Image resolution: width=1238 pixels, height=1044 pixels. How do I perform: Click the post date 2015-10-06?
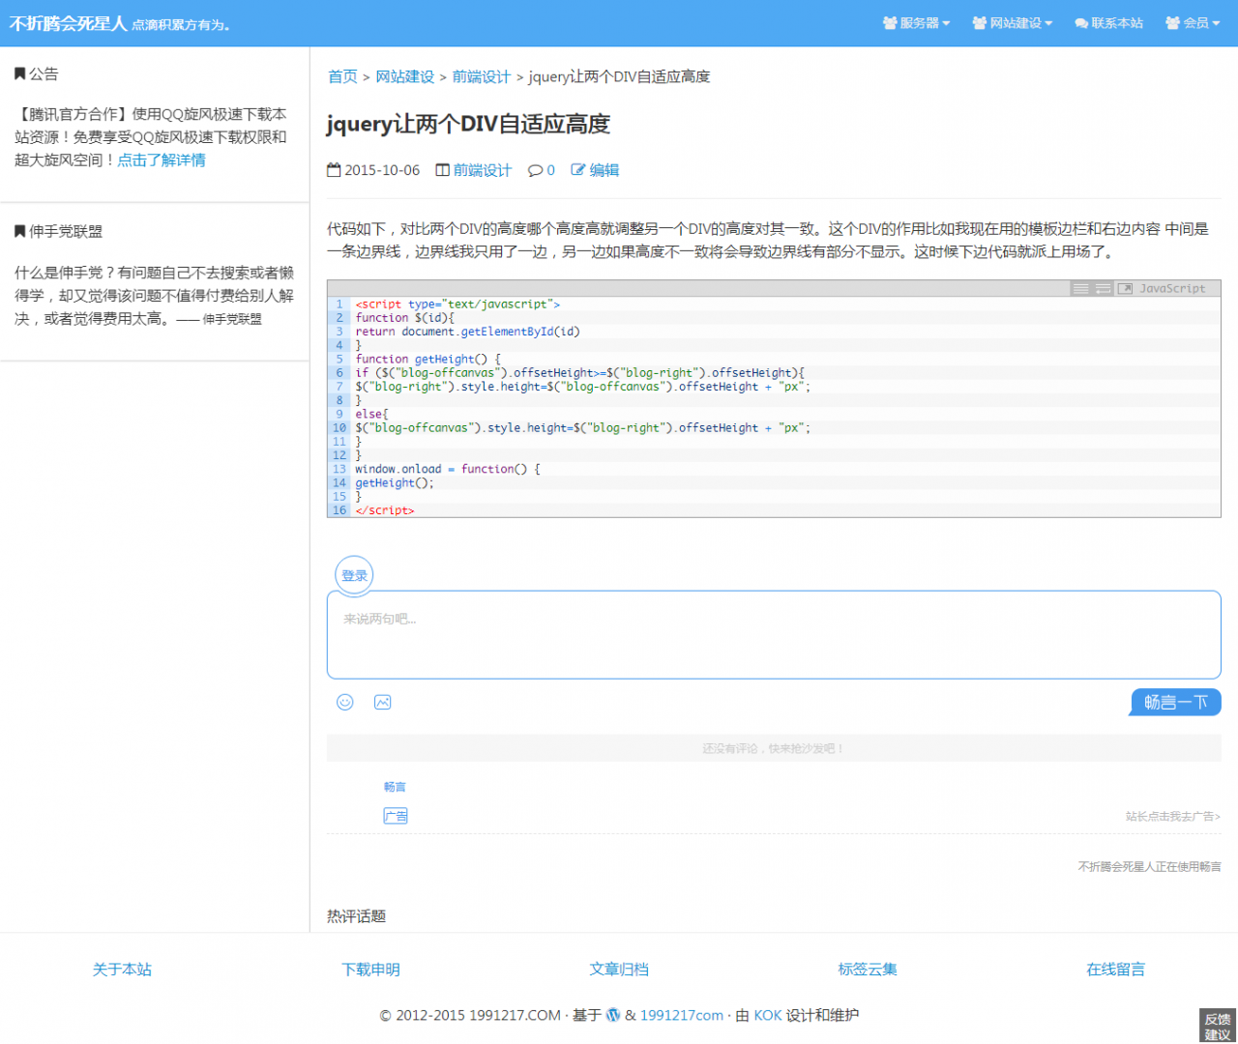(382, 170)
